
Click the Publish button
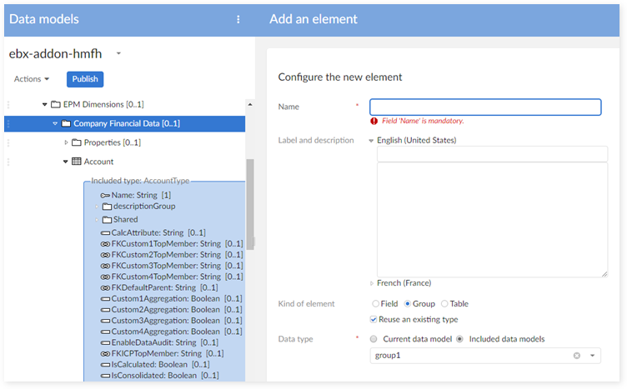(x=84, y=79)
